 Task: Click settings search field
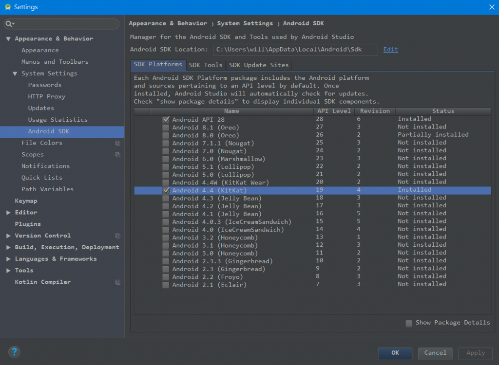(61, 24)
